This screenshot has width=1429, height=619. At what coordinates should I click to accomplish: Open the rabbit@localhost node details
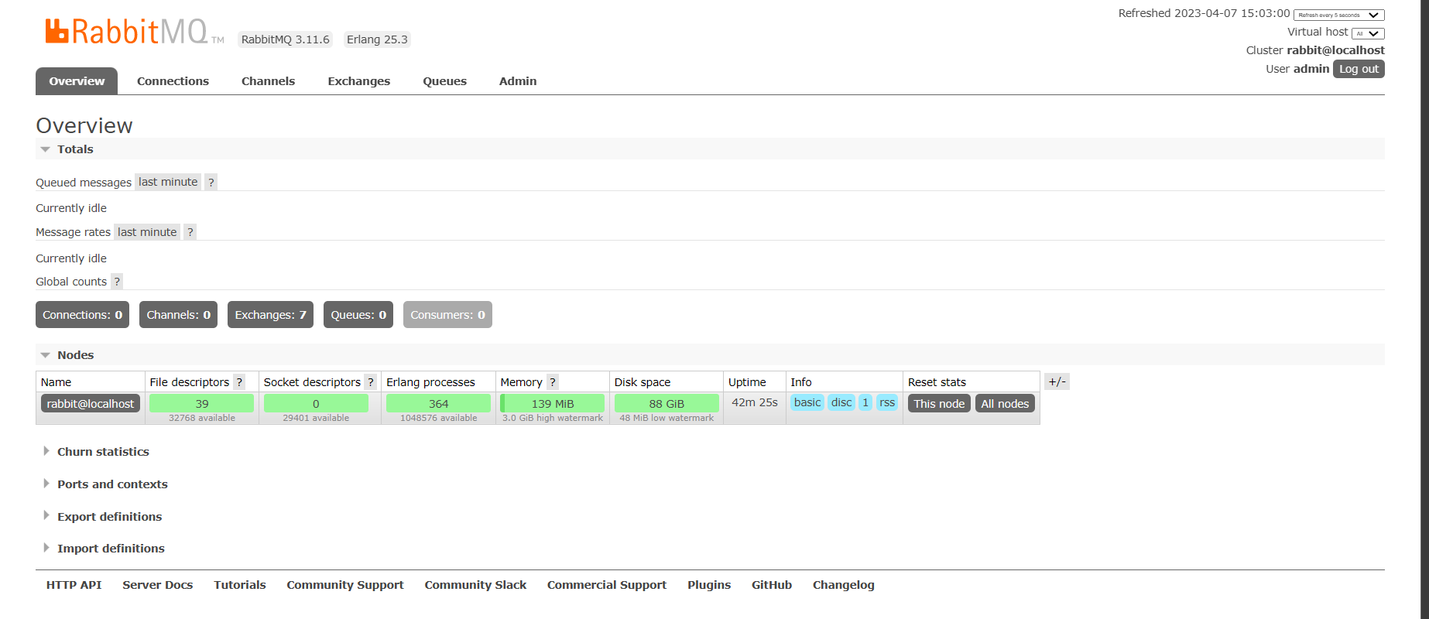[91, 404]
